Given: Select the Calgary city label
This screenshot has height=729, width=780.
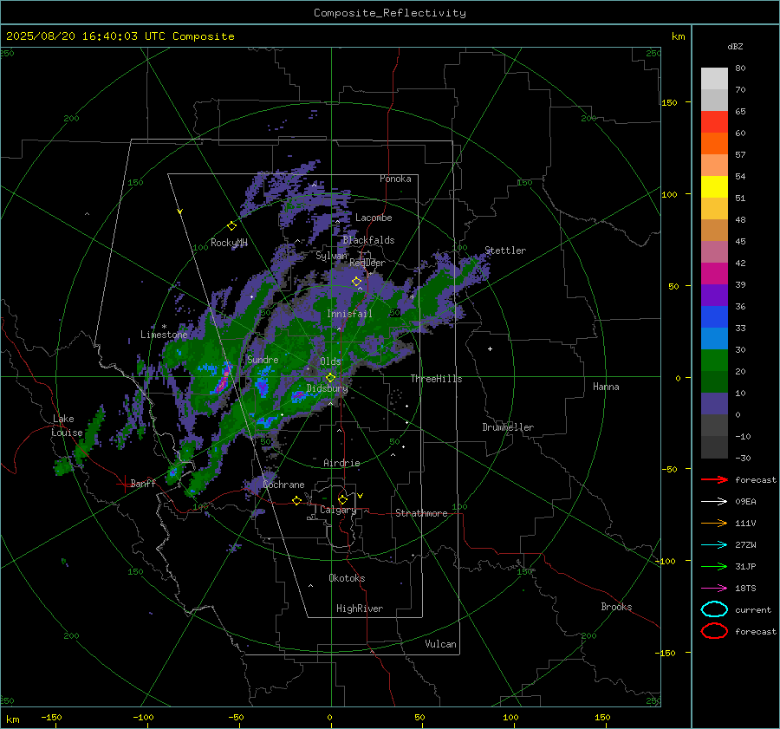Looking at the screenshot, I should (x=338, y=510).
